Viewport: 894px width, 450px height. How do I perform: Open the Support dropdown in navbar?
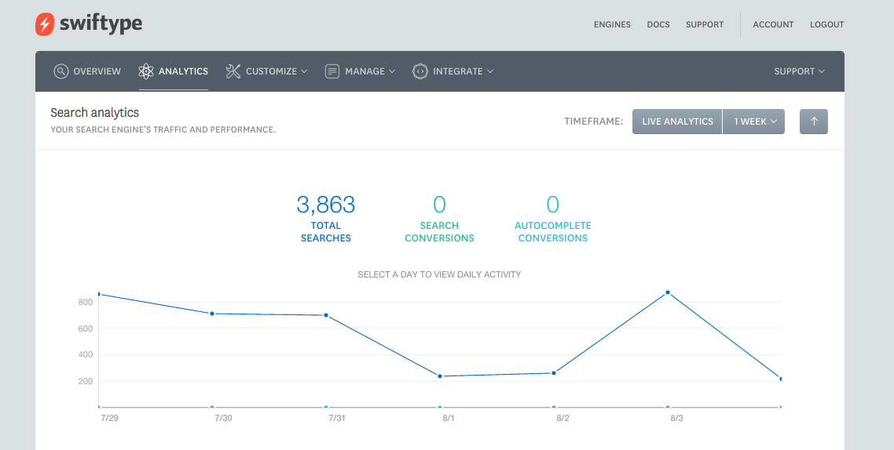(800, 71)
